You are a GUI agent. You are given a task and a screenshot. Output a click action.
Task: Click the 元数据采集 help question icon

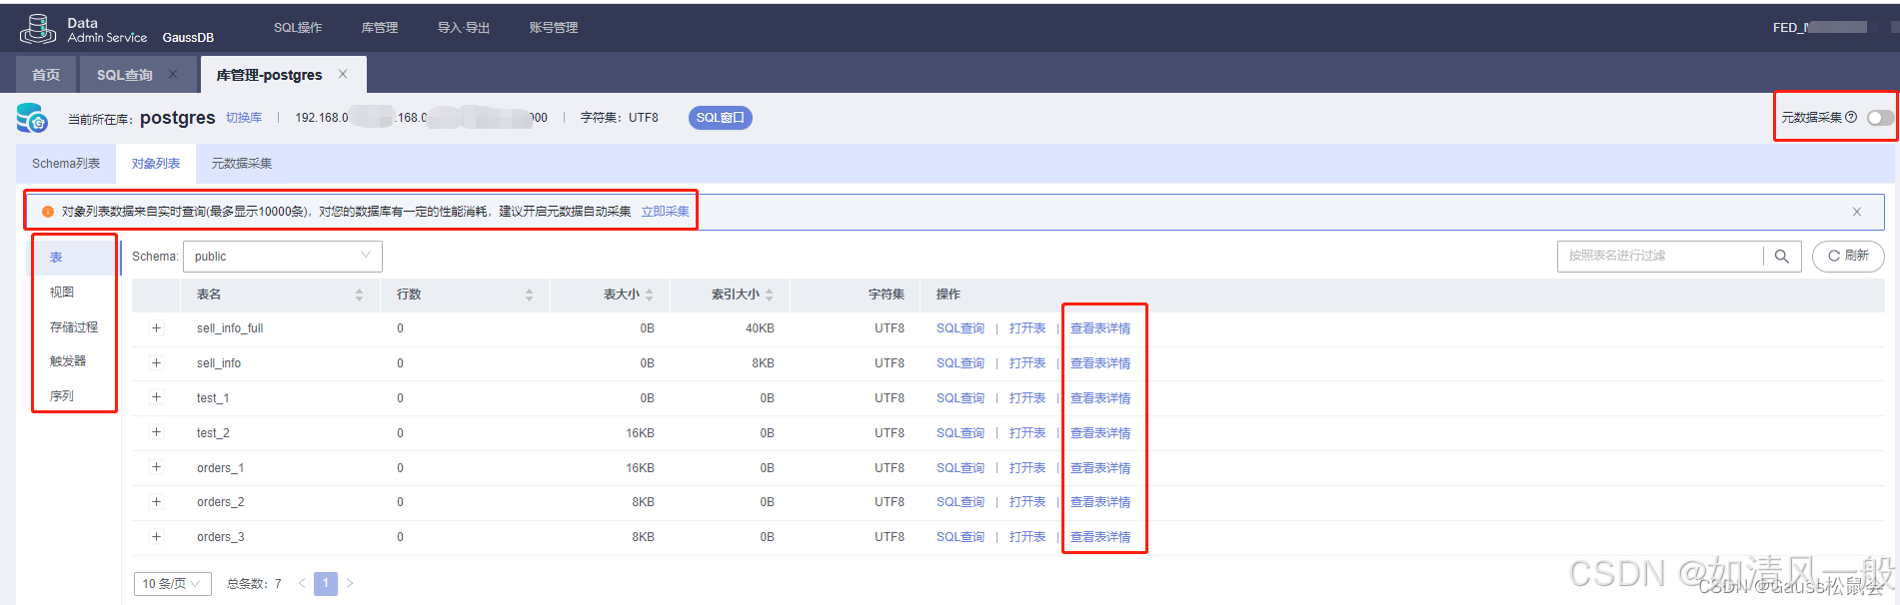(x=1851, y=118)
